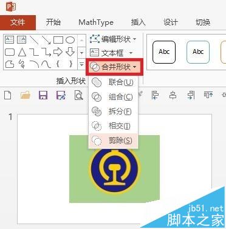Select the elbow arrow connector shape

[x=46, y=52]
